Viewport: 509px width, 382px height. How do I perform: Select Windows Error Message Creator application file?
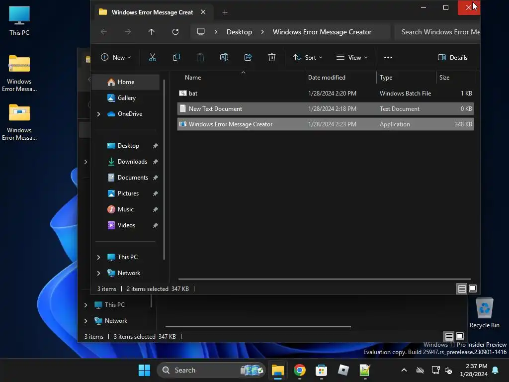(x=325, y=124)
